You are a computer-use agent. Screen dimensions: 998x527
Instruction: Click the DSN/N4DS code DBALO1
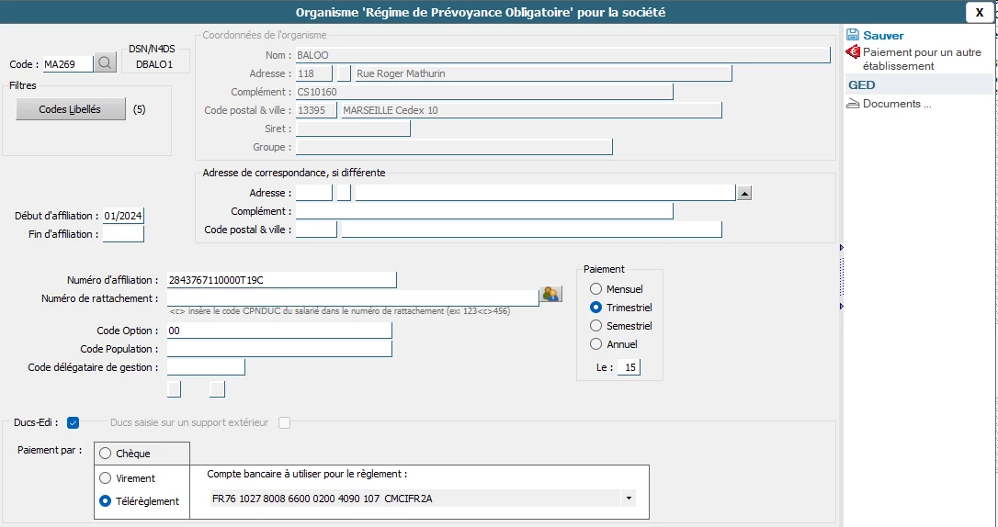[x=154, y=64]
